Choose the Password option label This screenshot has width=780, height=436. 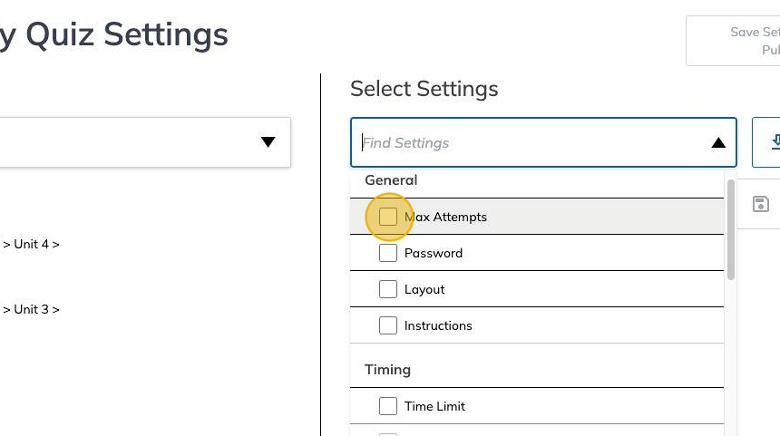pyautogui.click(x=434, y=253)
